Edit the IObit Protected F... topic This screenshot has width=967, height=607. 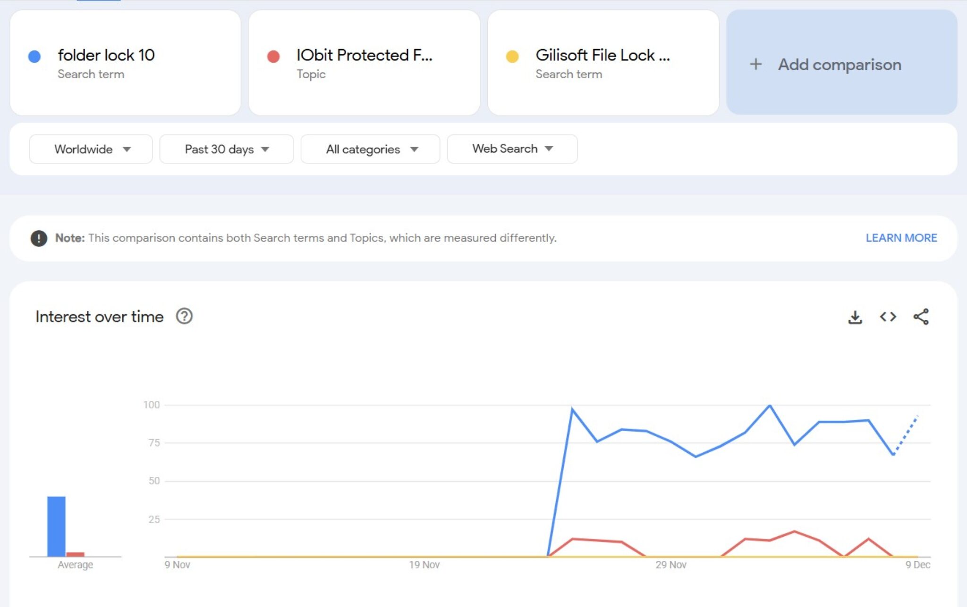pyautogui.click(x=364, y=63)
